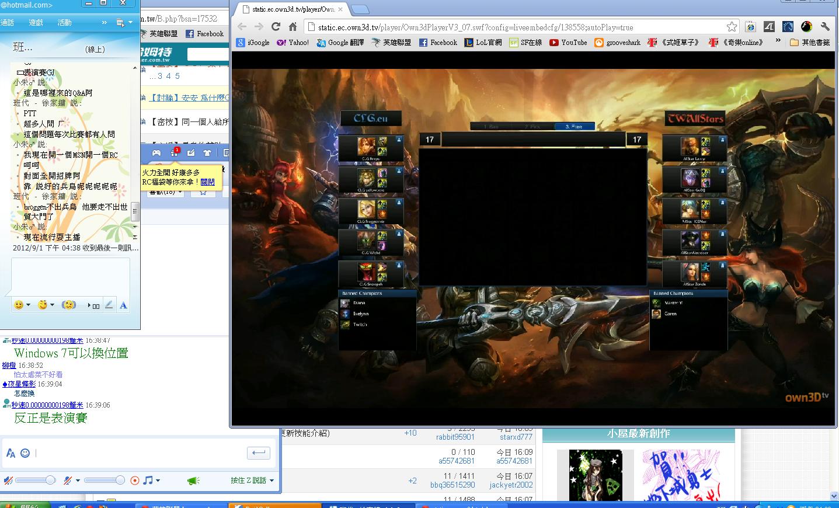Toggle RC microphone mute
Screen dimensions: 839x508
pos(68,481)
